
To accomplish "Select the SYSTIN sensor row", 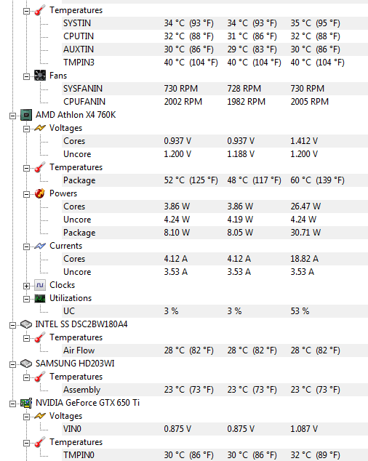I will point(215,23).
